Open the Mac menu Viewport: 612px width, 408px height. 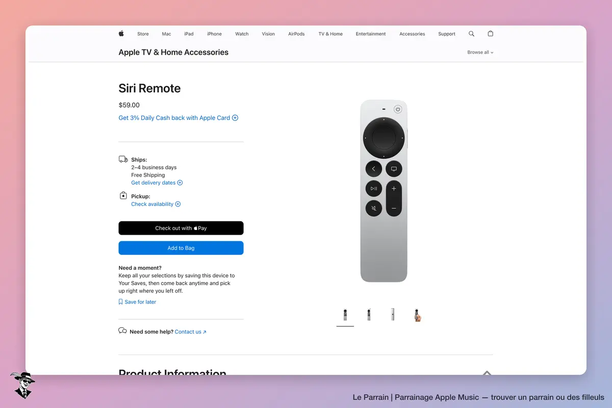166,34
